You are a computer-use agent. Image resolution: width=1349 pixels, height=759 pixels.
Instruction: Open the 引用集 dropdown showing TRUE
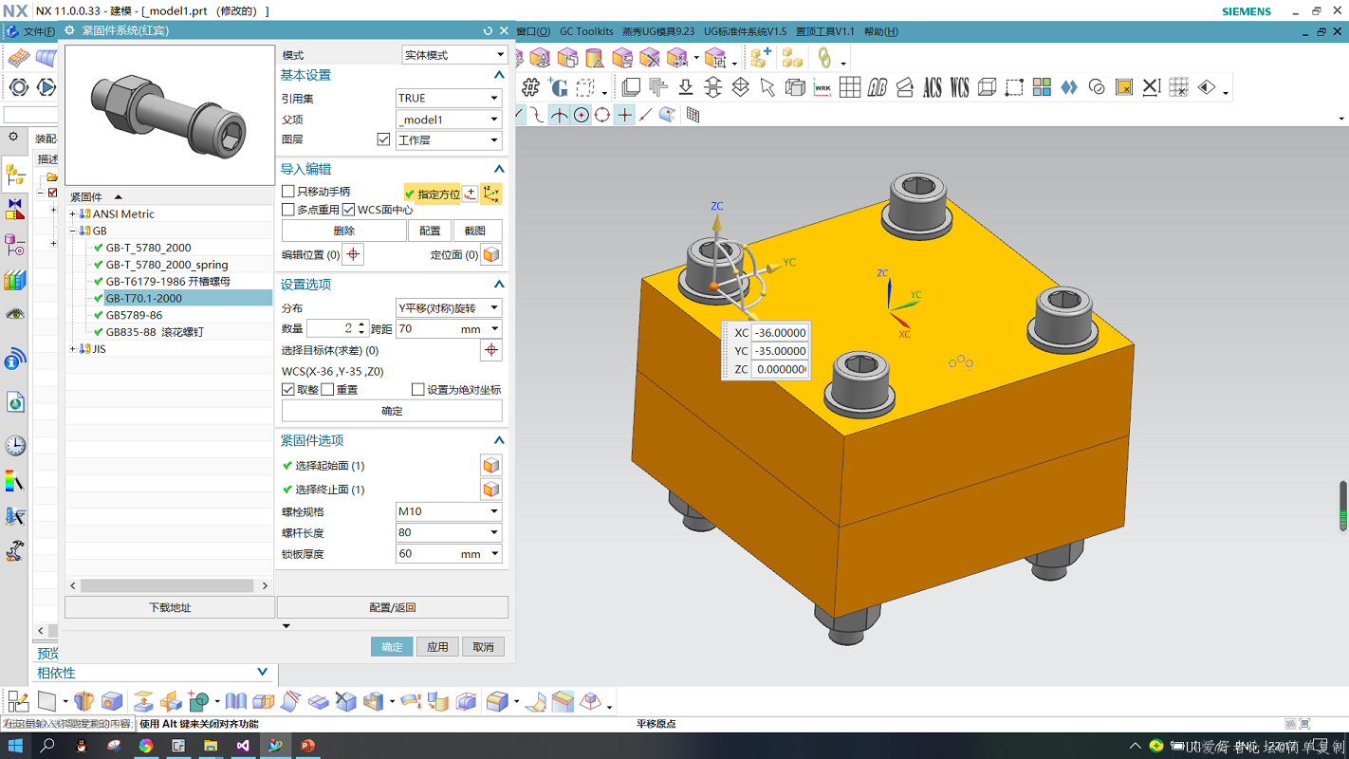449,98
